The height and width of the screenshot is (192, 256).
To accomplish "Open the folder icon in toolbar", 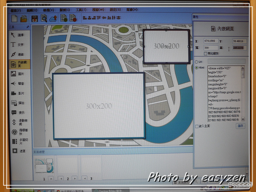I will (x=24, y=18).
